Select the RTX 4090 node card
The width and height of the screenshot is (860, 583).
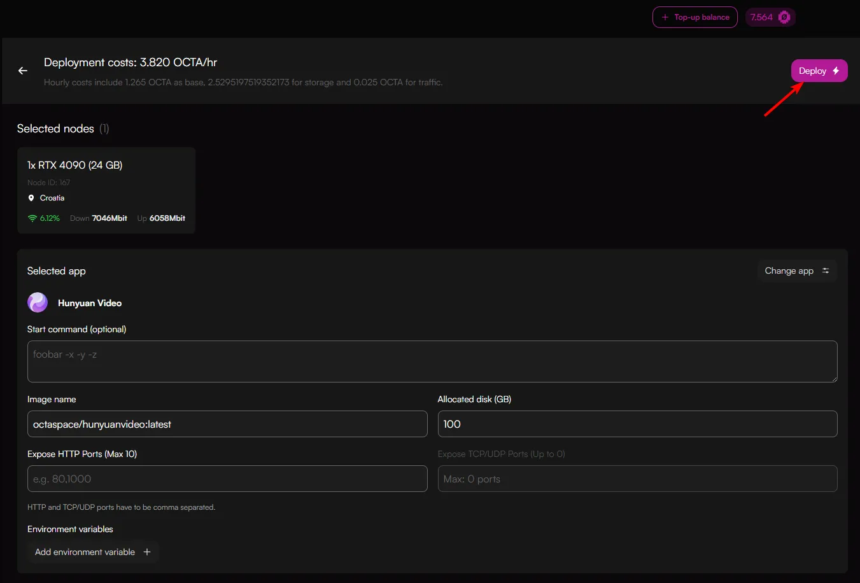(x=106, y=190)
